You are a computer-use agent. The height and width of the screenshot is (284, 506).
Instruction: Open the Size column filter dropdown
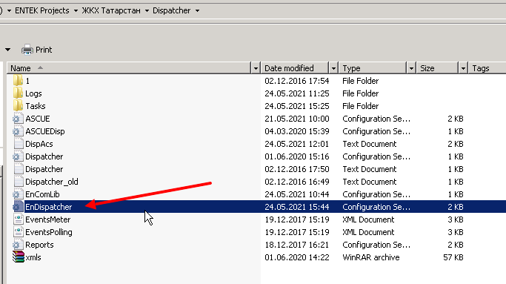point(463,68)
